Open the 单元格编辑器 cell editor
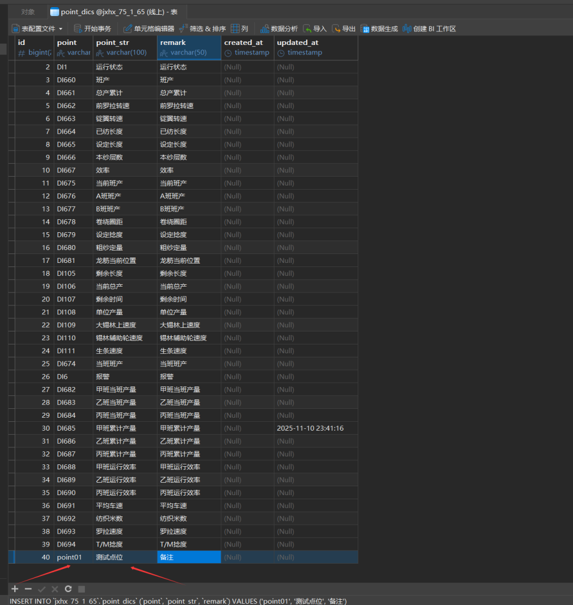The height and width of the screenshot is (605, 573). point(149,28)
